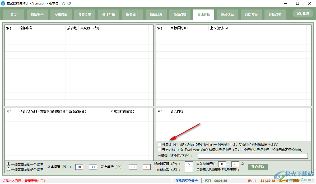The height and width of the screenshot is (184, 316).
Task: Click the 评论内容 column header
Action: coord(238,112)
